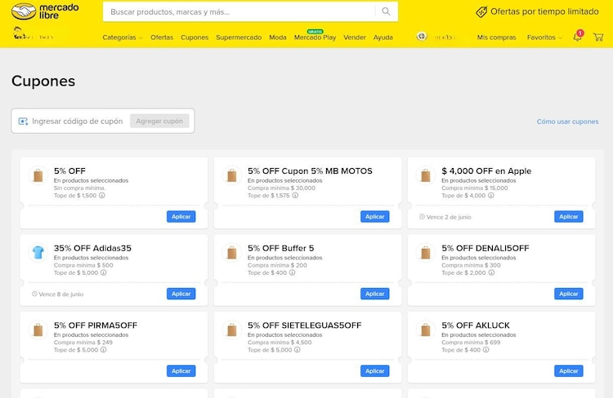Click 'Compra mínima $ 30,000' text

281,188
